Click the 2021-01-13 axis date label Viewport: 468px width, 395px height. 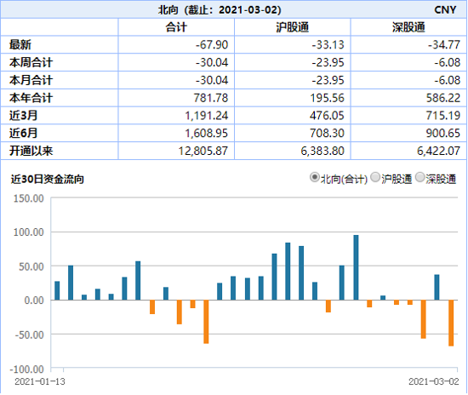40,381
